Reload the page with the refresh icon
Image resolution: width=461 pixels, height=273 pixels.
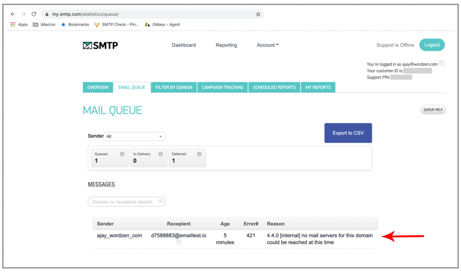click(34, 14)
